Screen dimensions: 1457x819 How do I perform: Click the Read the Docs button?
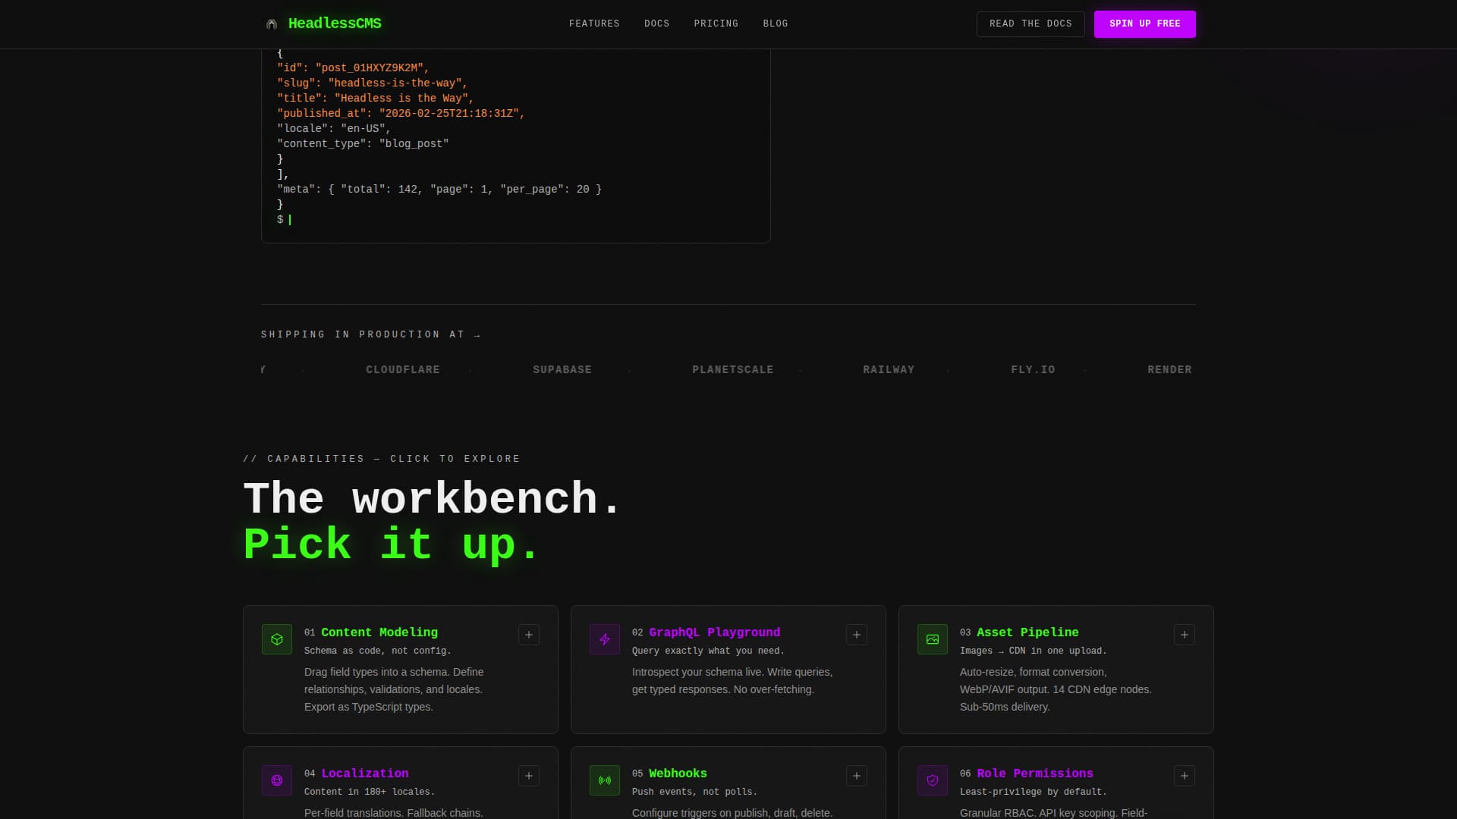pos(1031,24)
